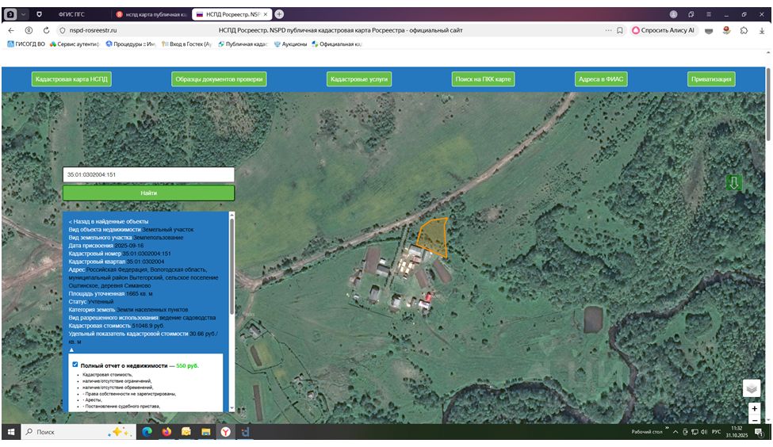773x447 pixels.
Task: Click the Площадь уточненная 1665 кв. м row
Action: point(110,294)
